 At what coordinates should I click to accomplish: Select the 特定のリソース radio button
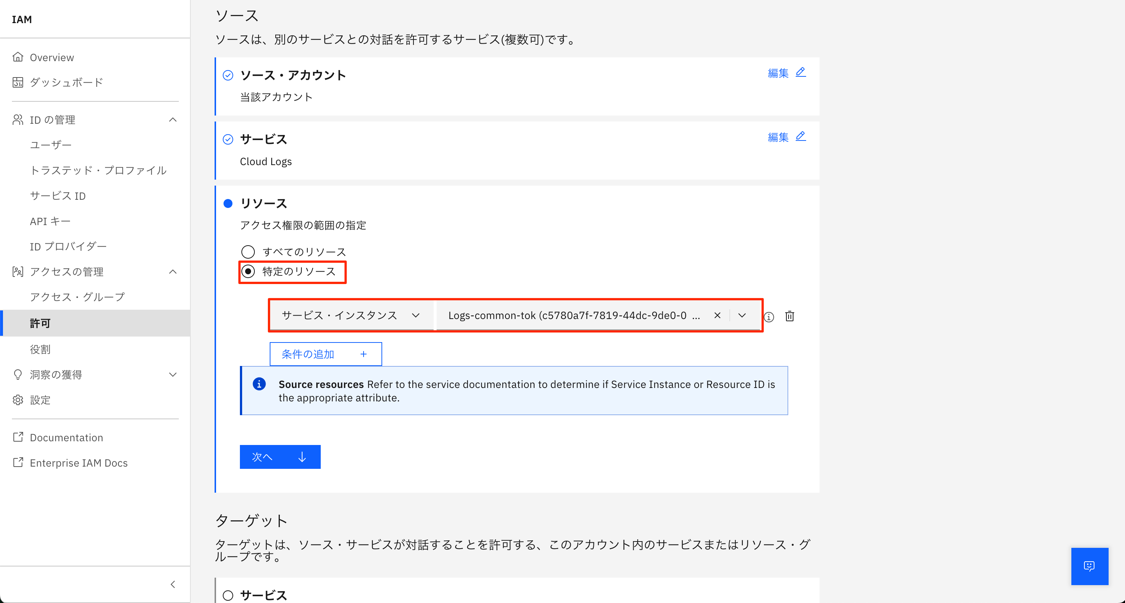pos(248,272)
